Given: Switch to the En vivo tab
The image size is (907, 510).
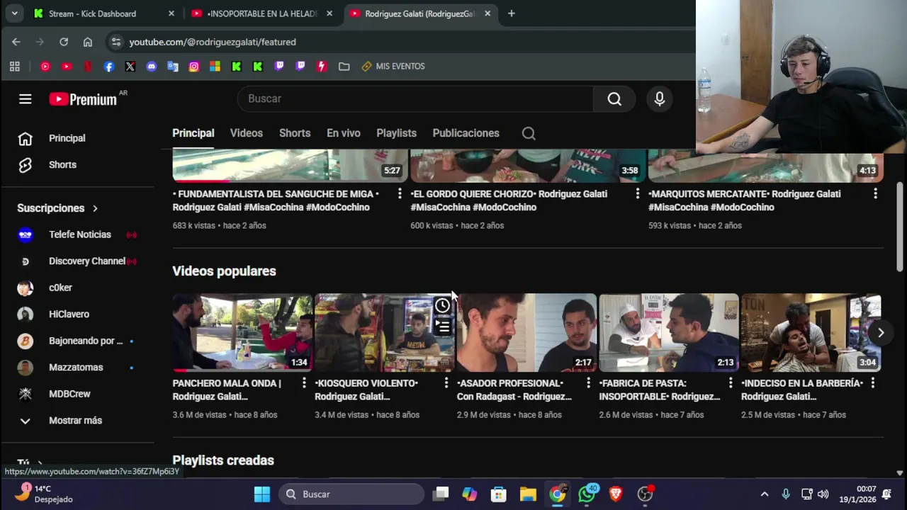Looking at the screenshot, I should click(343, 133).
